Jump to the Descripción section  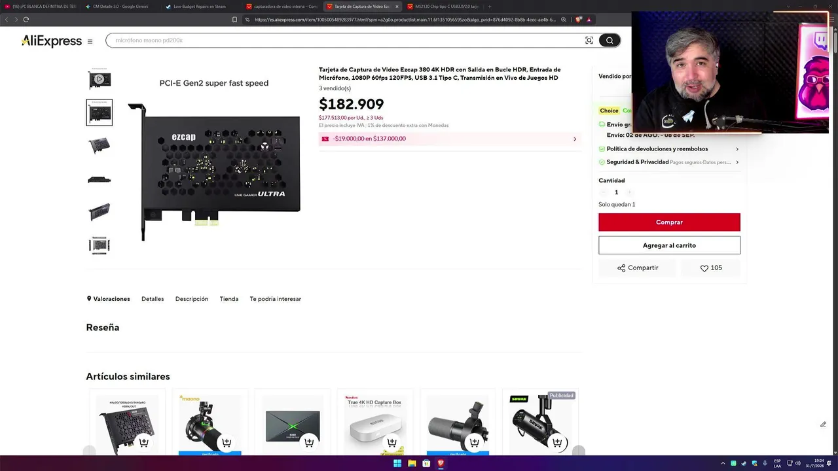pos(192,299)
